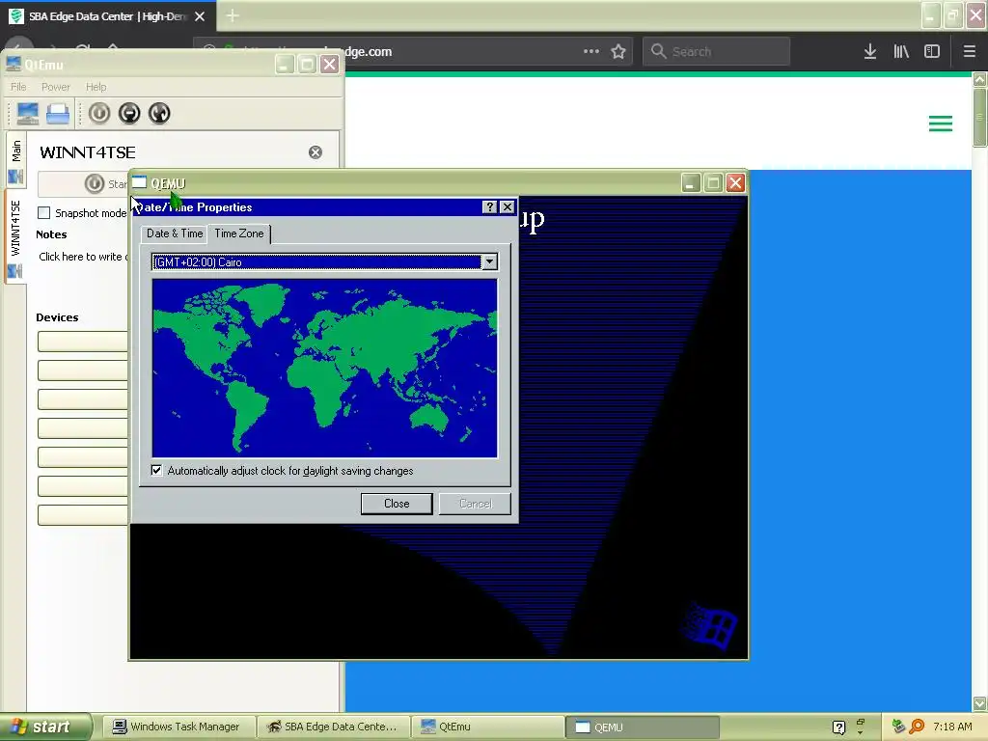Click the stop power icon in QtEmu toolbar

pyautogui.click(x=129, y=114)
